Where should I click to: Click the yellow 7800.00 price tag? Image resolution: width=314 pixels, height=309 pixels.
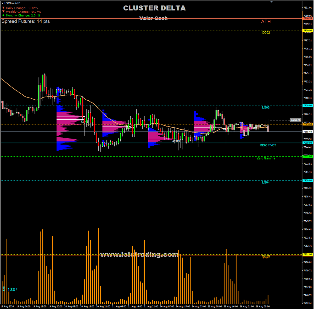click(307, 31)
